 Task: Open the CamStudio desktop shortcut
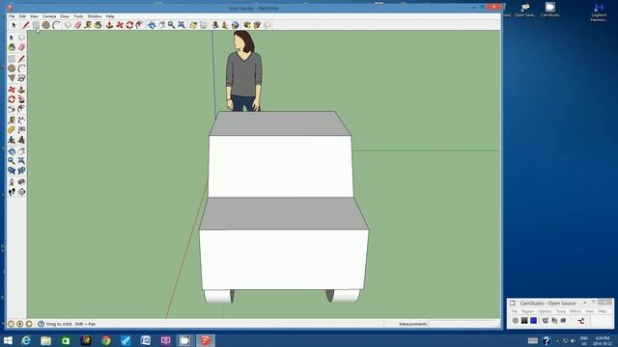(x=550, y=10)
